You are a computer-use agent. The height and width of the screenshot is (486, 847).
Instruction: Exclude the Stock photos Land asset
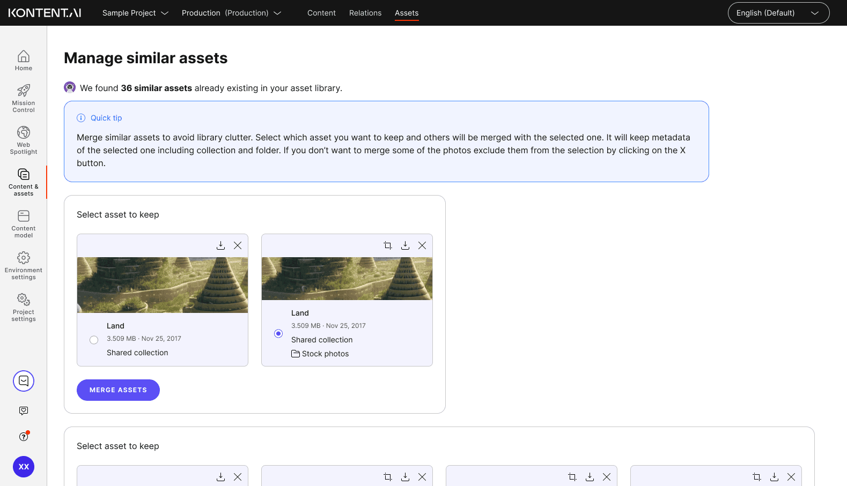tap(422, 245)
